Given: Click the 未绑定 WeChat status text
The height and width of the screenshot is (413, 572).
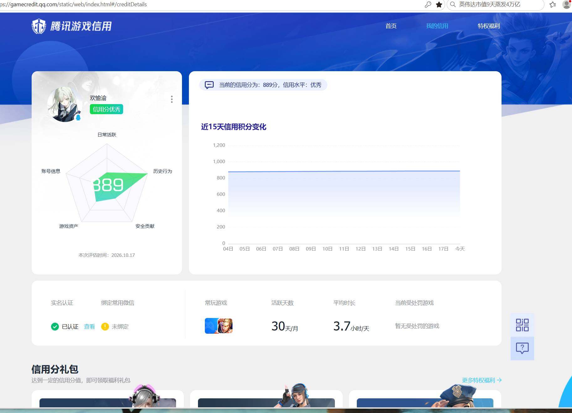Looking at the screenshot, I should pyautogui.click(x=120, y=327).
